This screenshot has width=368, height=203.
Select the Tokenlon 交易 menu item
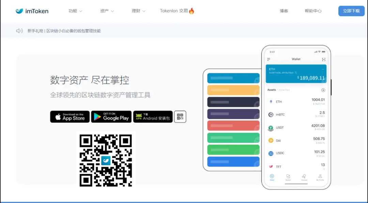click(x=177, y=11)
